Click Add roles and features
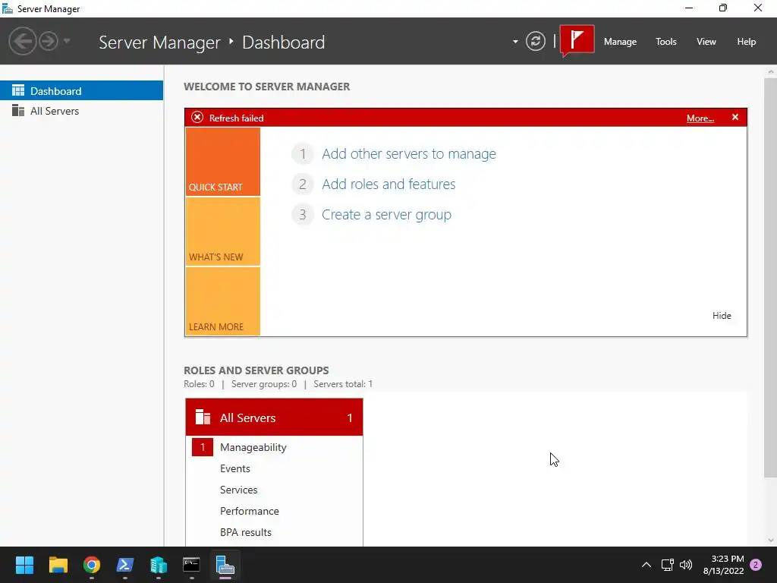Screen dimensions: 777x583 pos(388,184)
